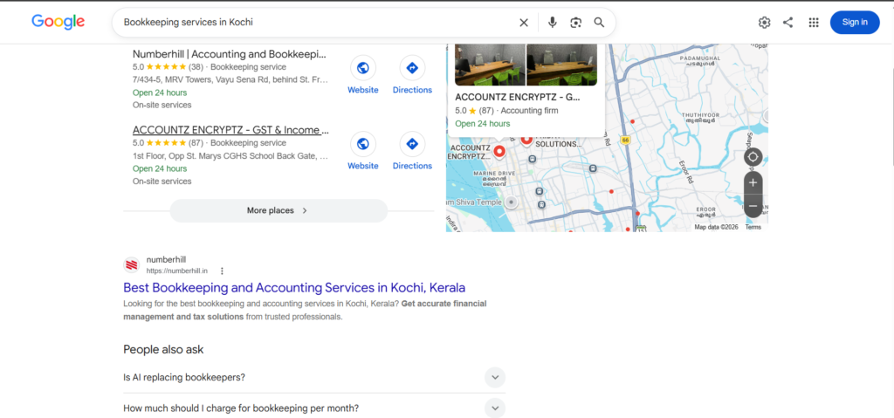Click map location target icon
The image size is (894, 418).
pos(753,157)
